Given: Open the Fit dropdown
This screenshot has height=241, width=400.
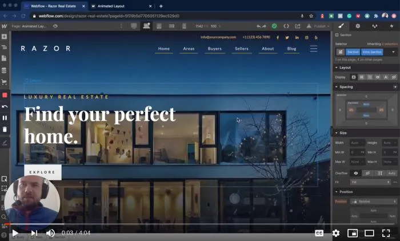Looking at the screenshot, I should 370,182.
